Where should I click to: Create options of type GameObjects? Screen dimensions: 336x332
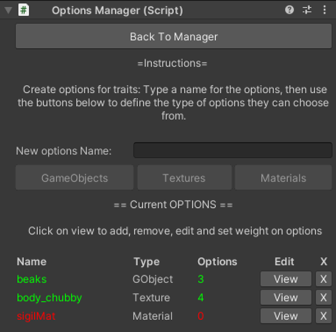(75, 178)
